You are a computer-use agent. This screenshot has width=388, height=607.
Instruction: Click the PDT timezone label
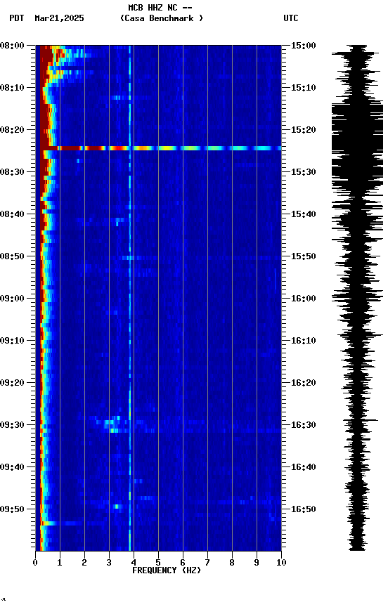pyautogui.click(x=17, y=18)
